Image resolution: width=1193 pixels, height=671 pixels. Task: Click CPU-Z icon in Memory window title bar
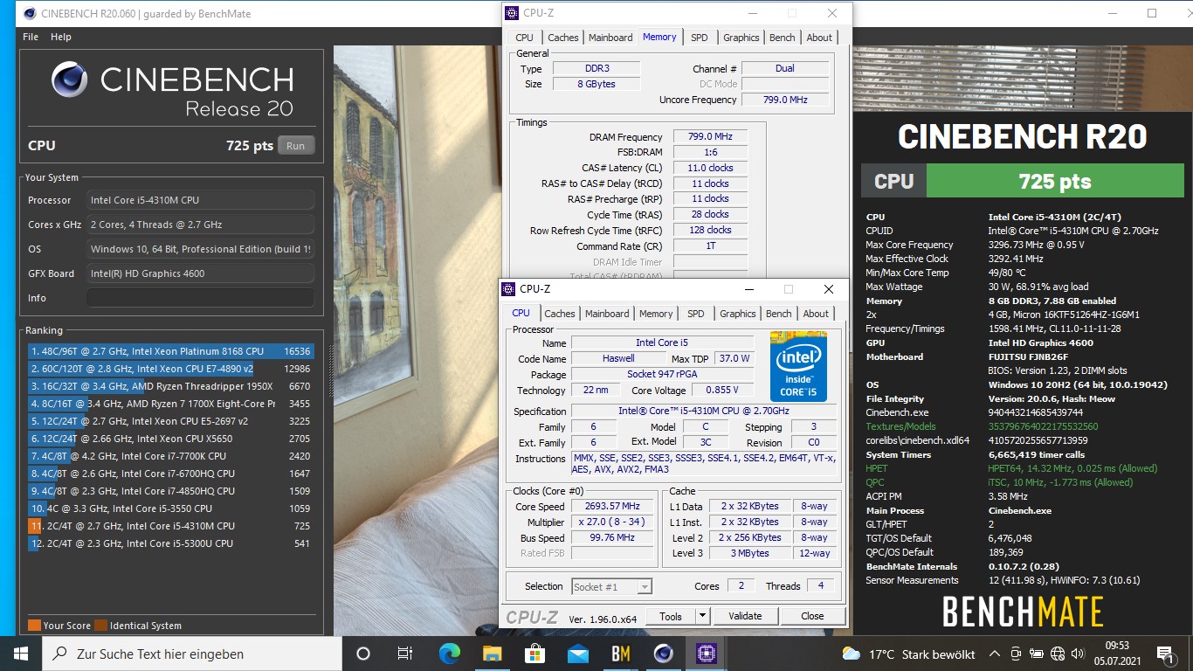[512, 13]
